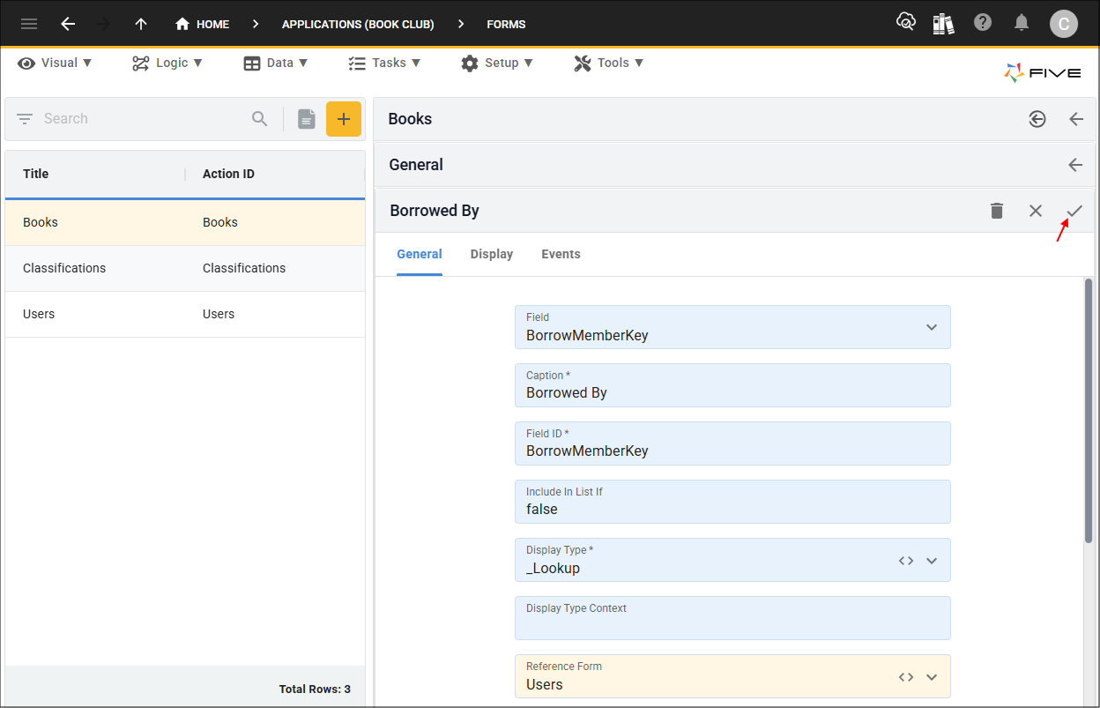
Task: Save Borrowed By with check mark icon
Action: pyautogui.click(x=1074, y=211)
